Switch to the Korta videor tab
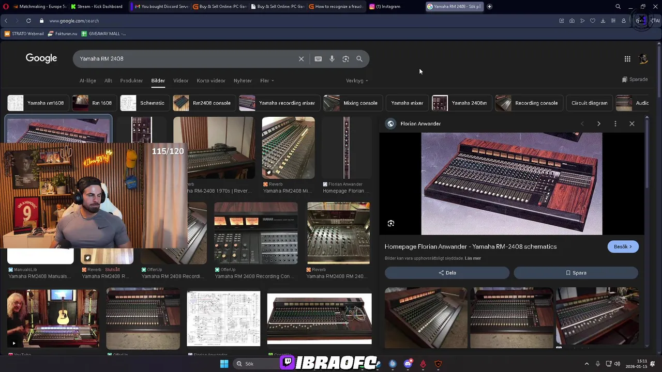 tap(210, 81)
